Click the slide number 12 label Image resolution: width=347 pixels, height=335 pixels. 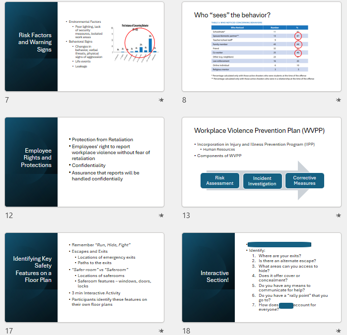9,216
